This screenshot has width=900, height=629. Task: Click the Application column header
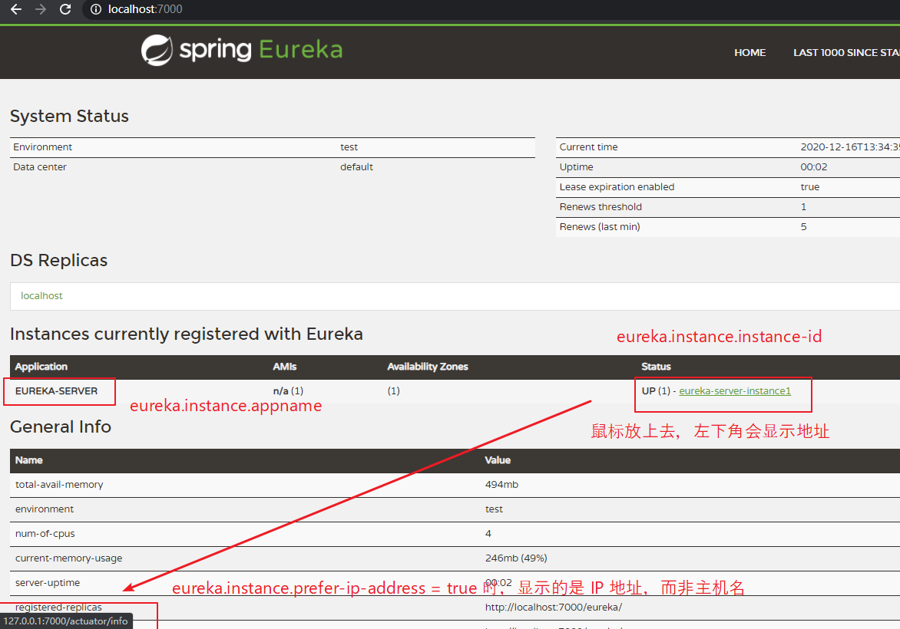pos(41,367)
